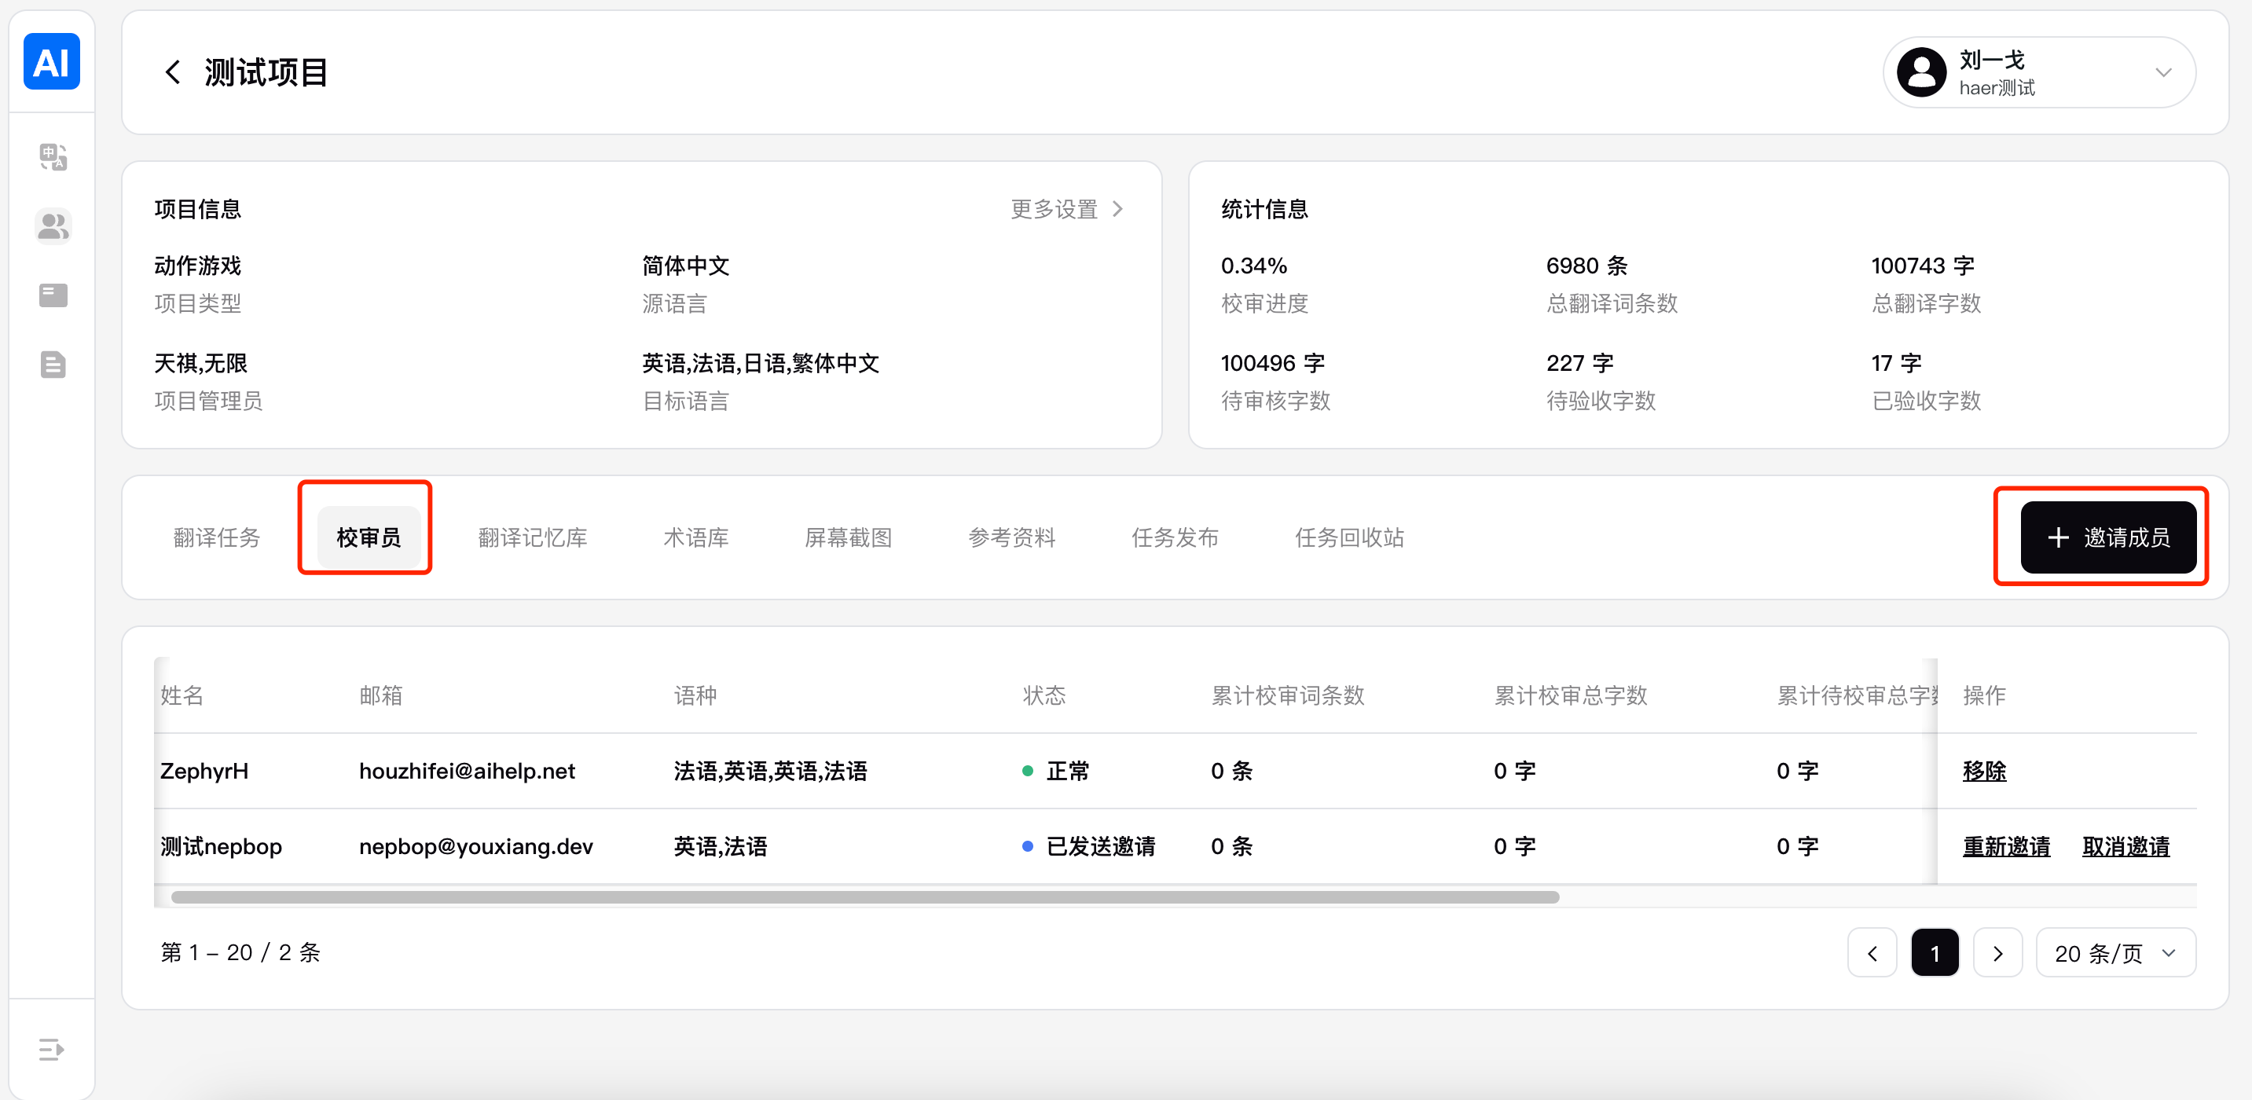The width and height of the screenshot is (2252, 1100).
Task: Click 移除 link for ZephyrH
Action: (1983, 770)
